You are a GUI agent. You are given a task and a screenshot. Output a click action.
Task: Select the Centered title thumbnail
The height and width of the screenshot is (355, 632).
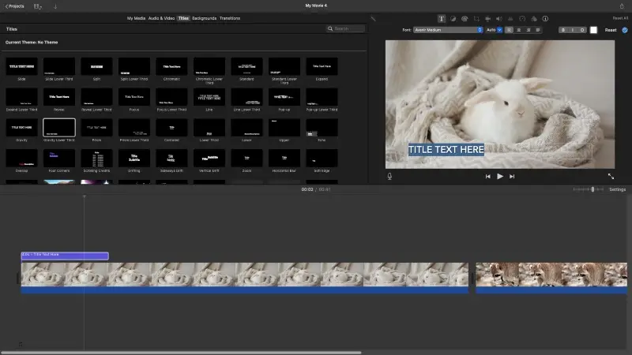pos(171,128)
